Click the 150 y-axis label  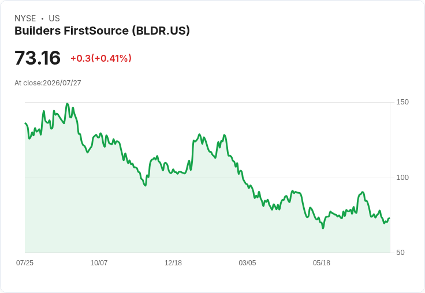pos(402,102)
